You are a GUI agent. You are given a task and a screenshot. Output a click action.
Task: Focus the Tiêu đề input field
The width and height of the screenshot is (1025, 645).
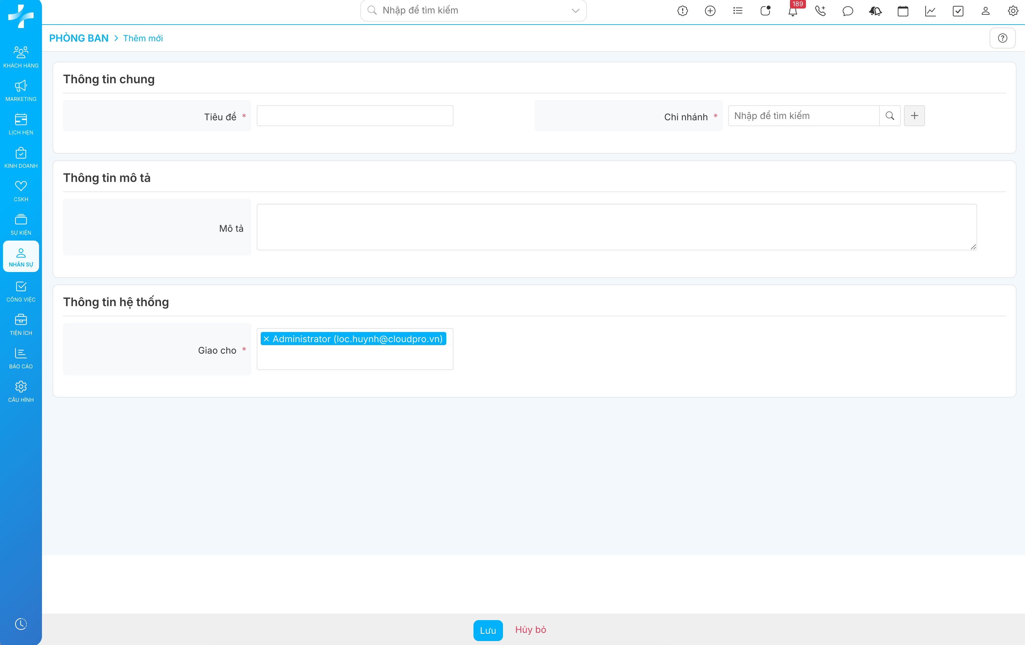tap(354, 116)
